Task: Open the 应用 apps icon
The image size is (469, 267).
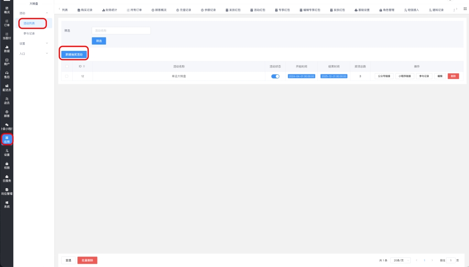Action: (6, 139)
